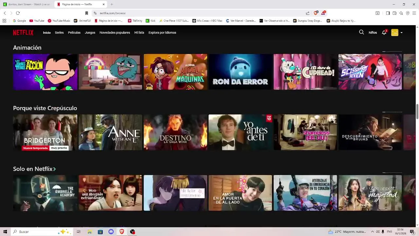The height and width of the screenshot is (236, 419).
Task: Click the yellow profile avatar
Action: [x=395, y=32]
